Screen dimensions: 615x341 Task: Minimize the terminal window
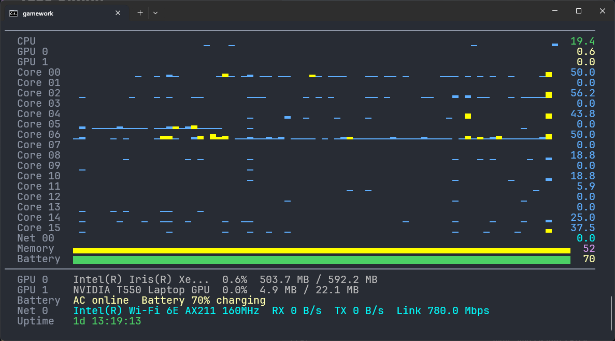tap(554, 11)
